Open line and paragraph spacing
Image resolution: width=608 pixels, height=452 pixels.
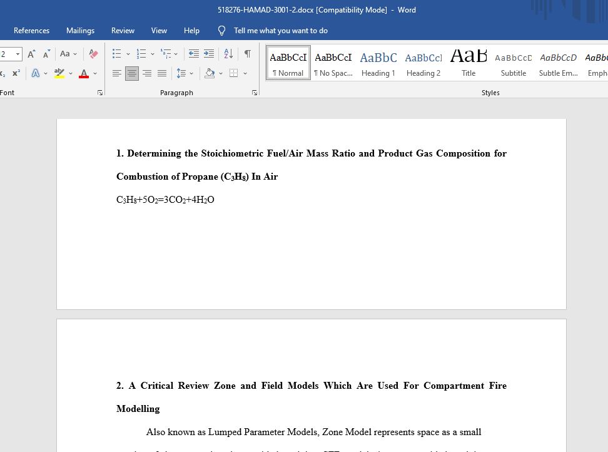point(181,73)
